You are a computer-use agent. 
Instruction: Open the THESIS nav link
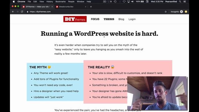pos(109,19)
